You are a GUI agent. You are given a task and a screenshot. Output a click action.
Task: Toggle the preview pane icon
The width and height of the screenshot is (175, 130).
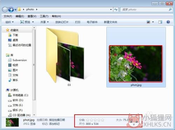[x=160, y=22]
